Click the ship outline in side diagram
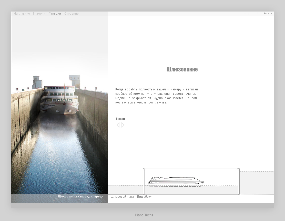 pos(176,181)
